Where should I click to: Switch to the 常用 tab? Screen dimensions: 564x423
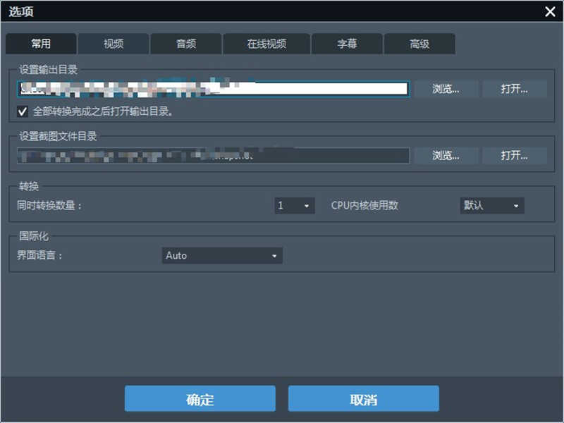pos(41,44)
